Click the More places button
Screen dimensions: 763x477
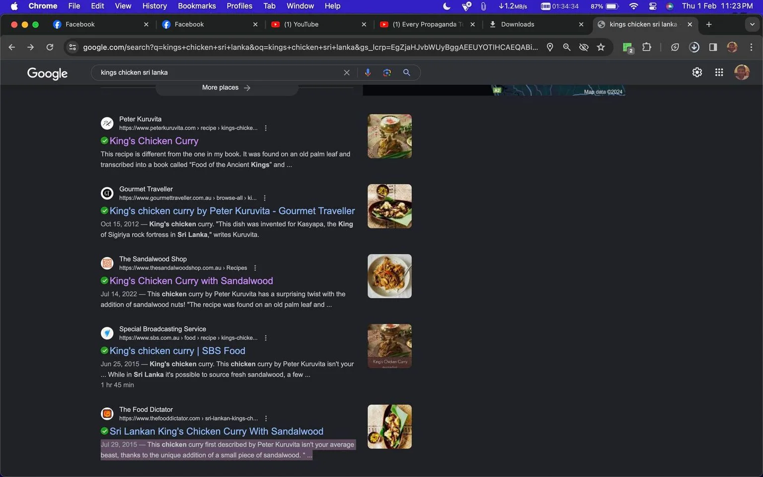tap(227, 88)
